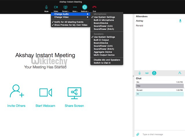Select speakers Use System Settings option
This screenshot has width=185, height=137.
[x=107, y=37]
